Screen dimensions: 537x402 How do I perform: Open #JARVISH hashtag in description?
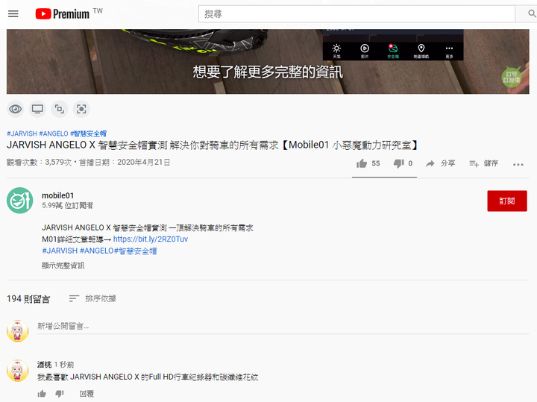coord(60,251)
